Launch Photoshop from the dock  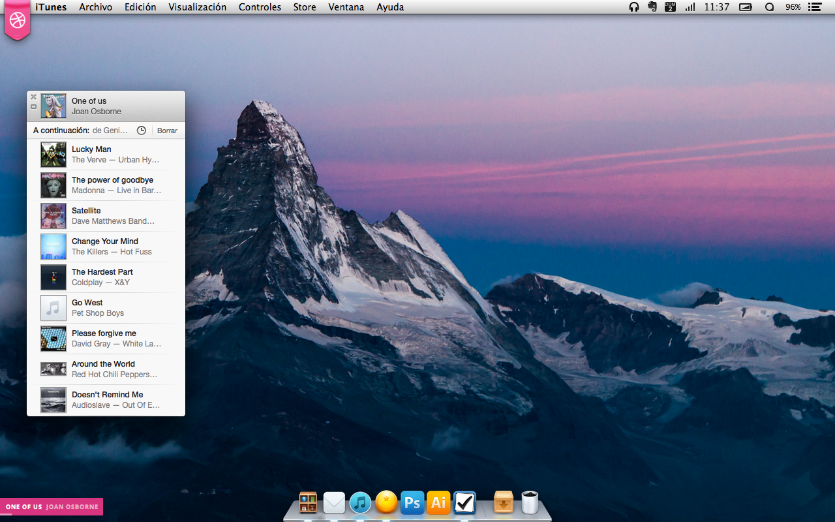[412, 502]
